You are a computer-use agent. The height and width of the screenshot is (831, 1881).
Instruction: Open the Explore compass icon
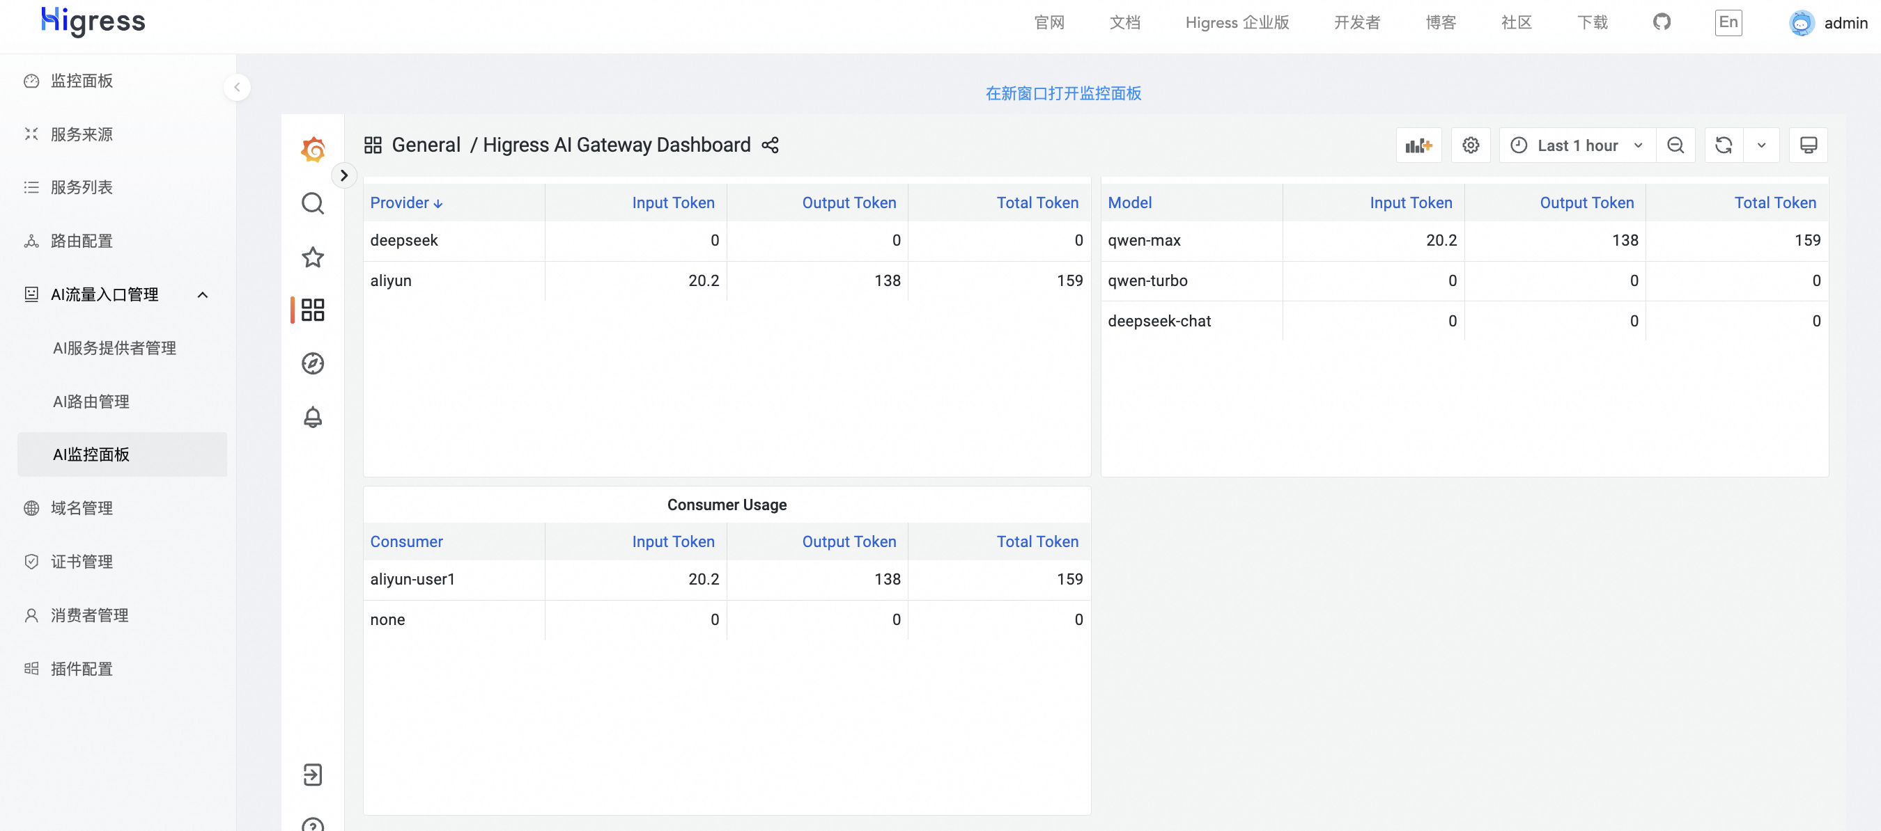[x=313, y=363]
